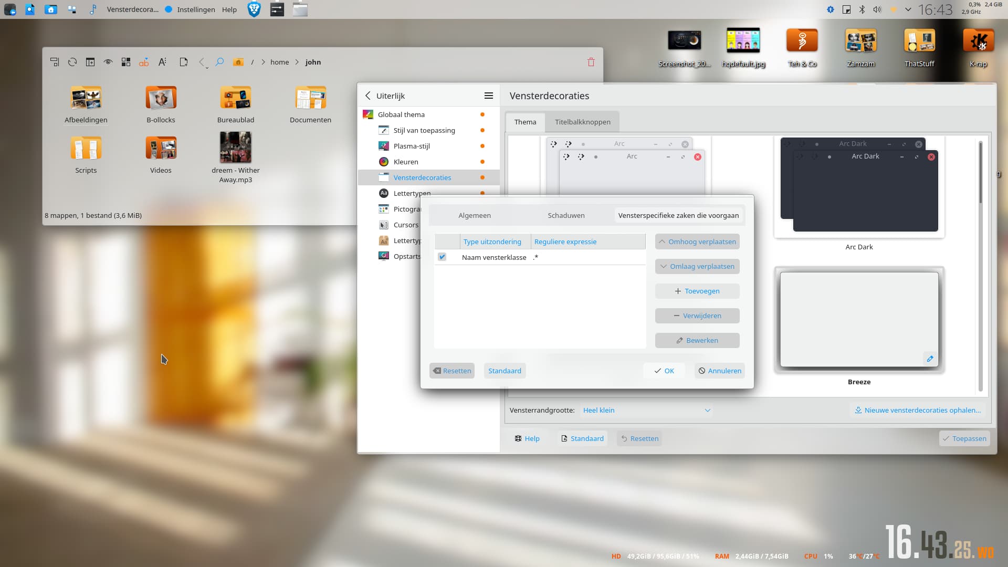1008x567 pixels.
Task: Click the refresh icon in file manager toolbar
Action: click(x=72, y=62)
